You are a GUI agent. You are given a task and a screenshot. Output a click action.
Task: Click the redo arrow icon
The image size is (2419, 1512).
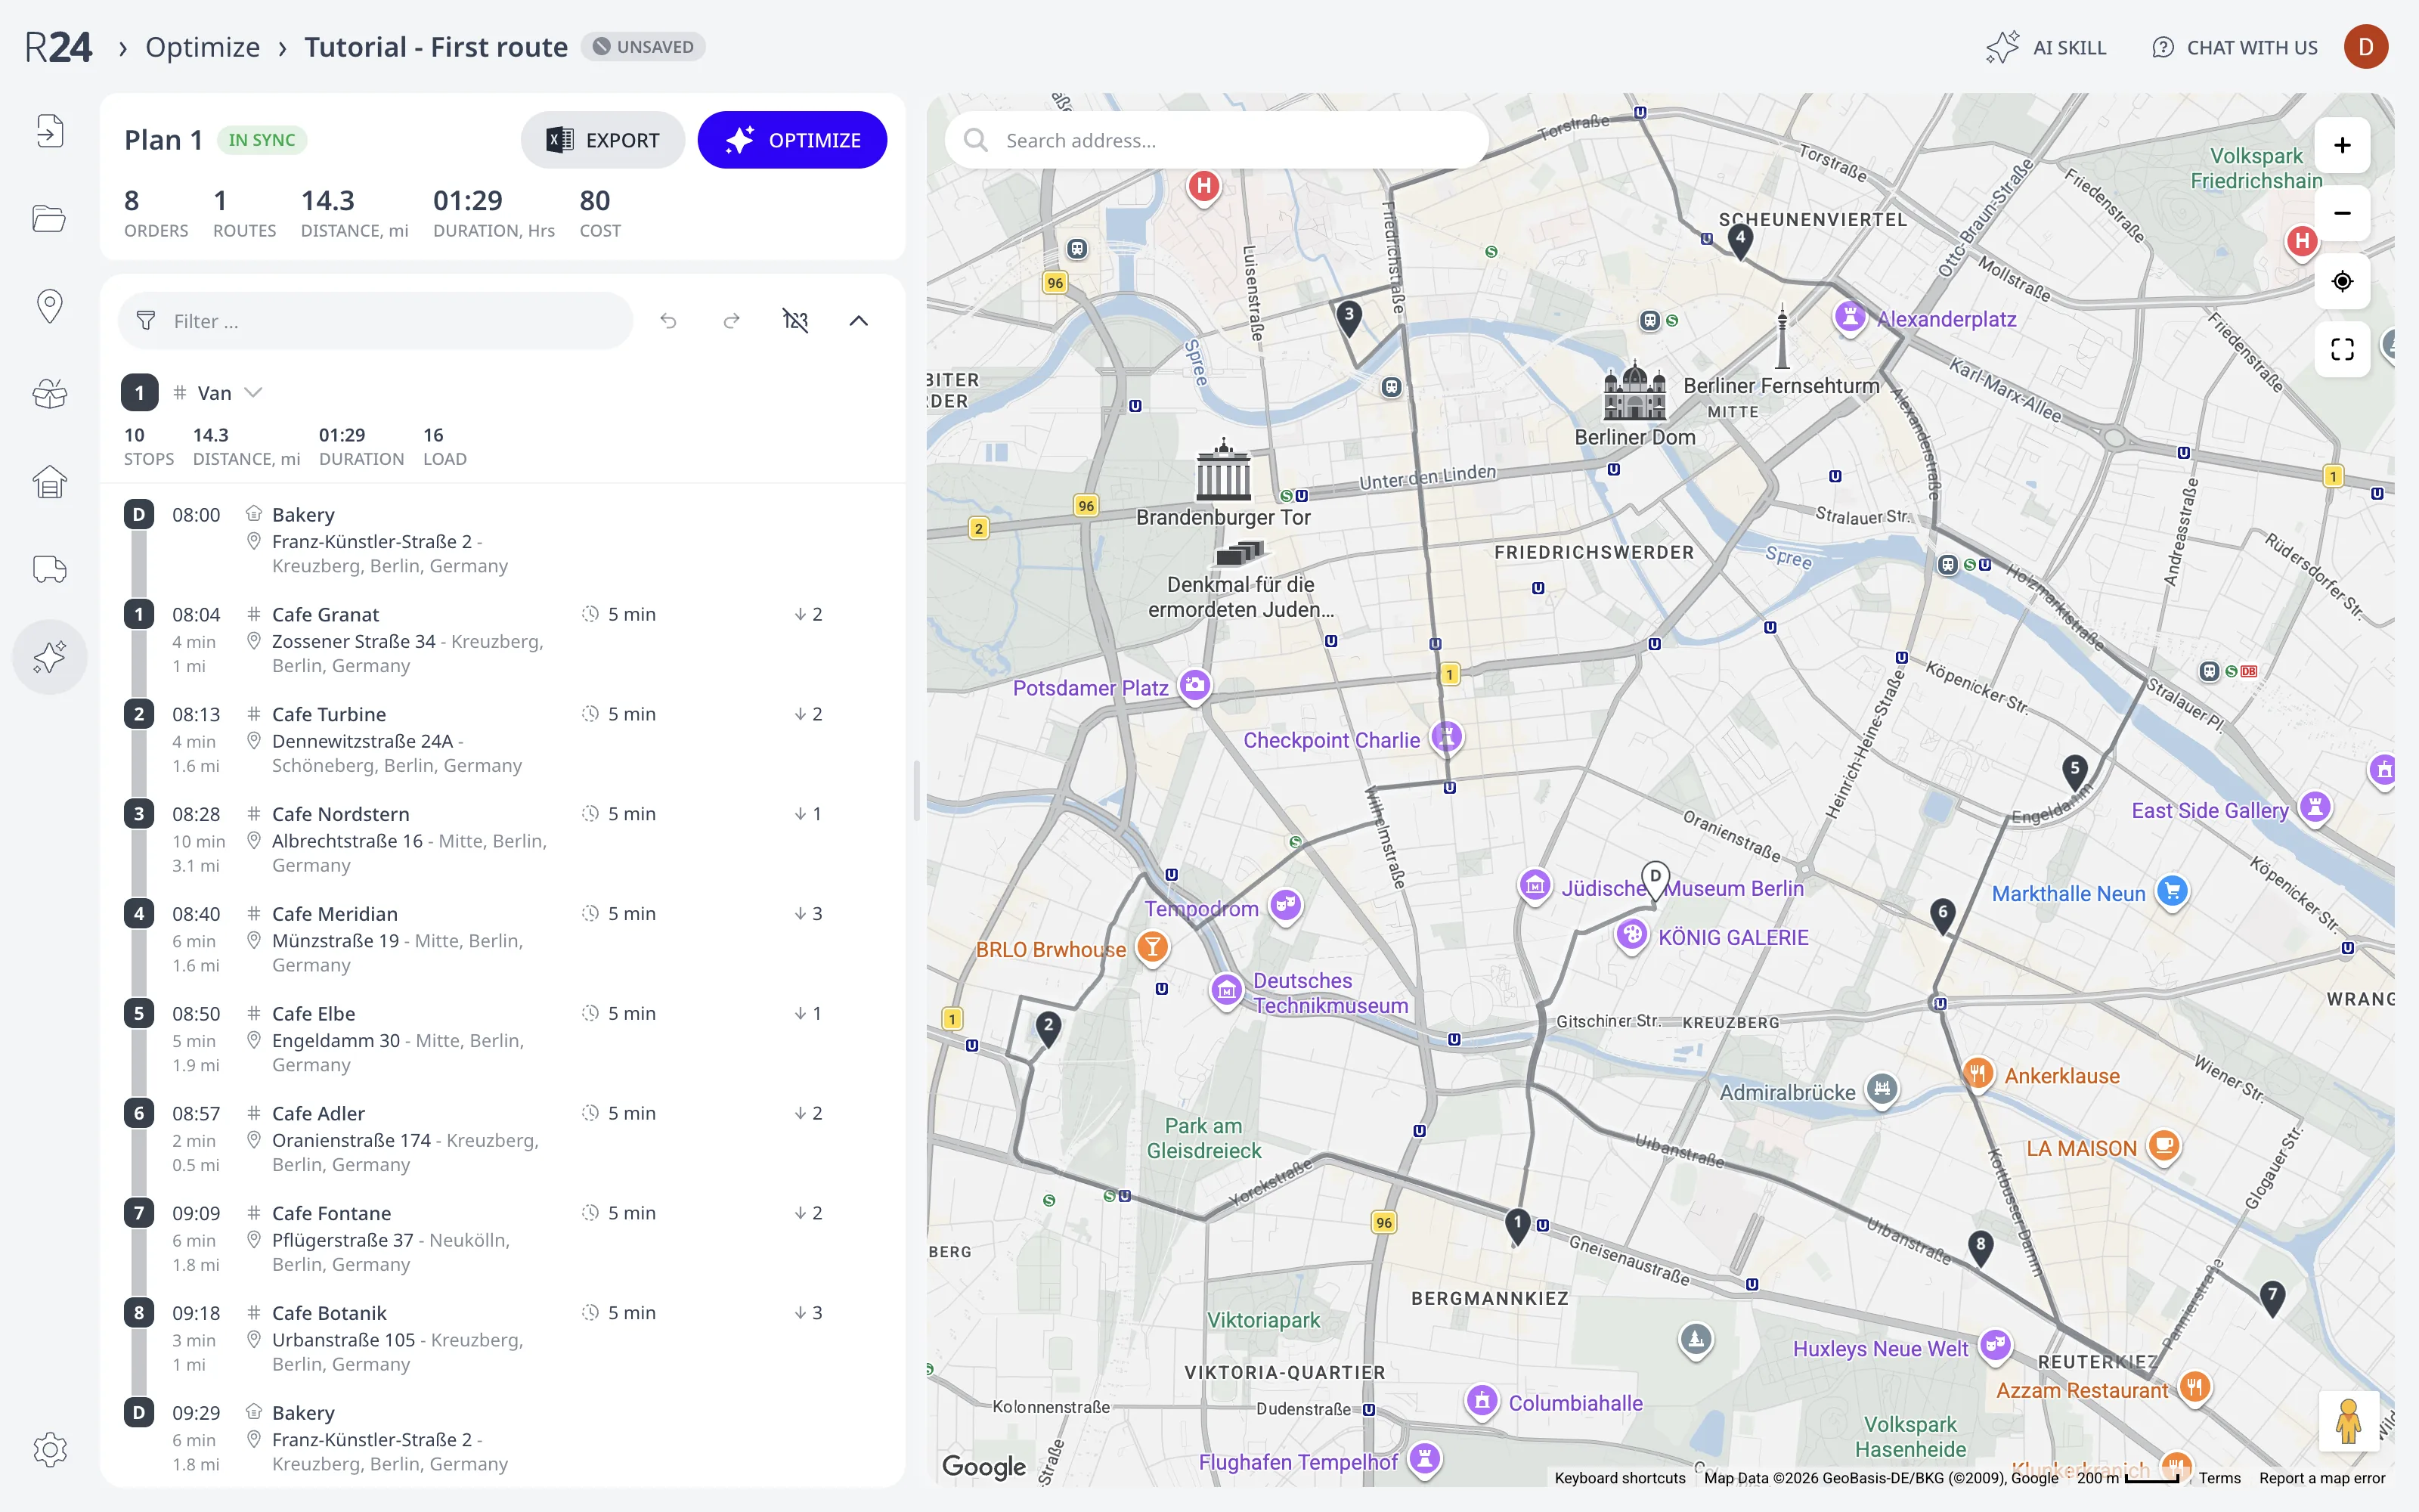click(x=732, y=321)
